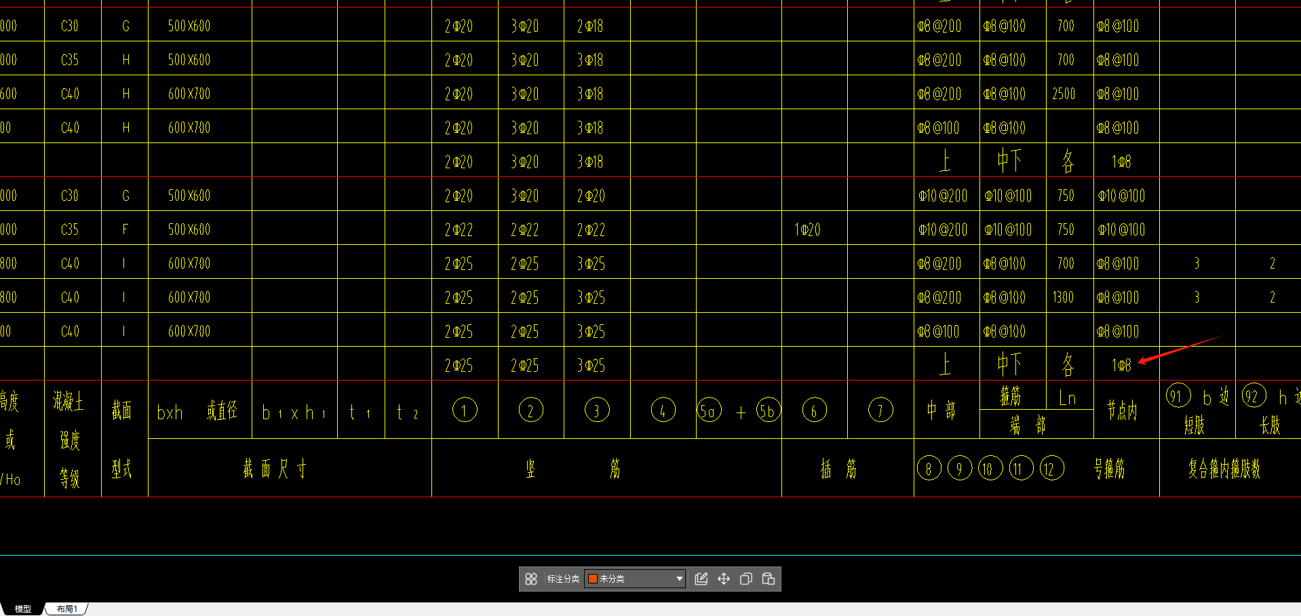
Task: Click the 号箍筋 header label
Action: coord(1110,468)
